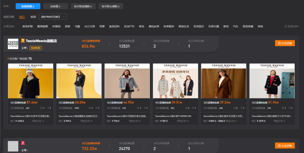Filter by 萌宠生活 category
The height and width of the screenshot is (153, 304).
pyautogui.click(x=184, y=26)
